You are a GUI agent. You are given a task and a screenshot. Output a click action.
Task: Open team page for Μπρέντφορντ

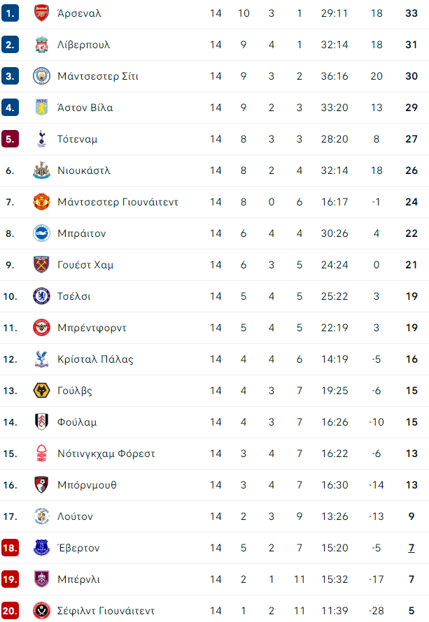pyautogui.click(x=92, y=328)
